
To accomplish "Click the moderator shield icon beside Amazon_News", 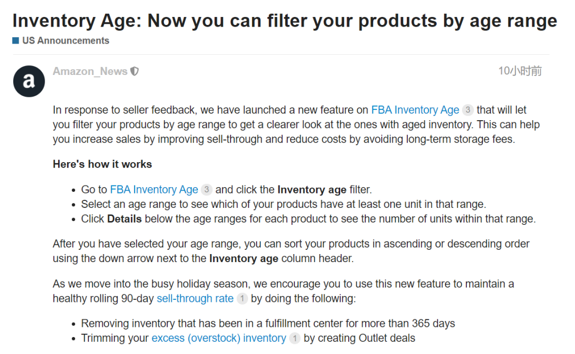I will (135, 71).
